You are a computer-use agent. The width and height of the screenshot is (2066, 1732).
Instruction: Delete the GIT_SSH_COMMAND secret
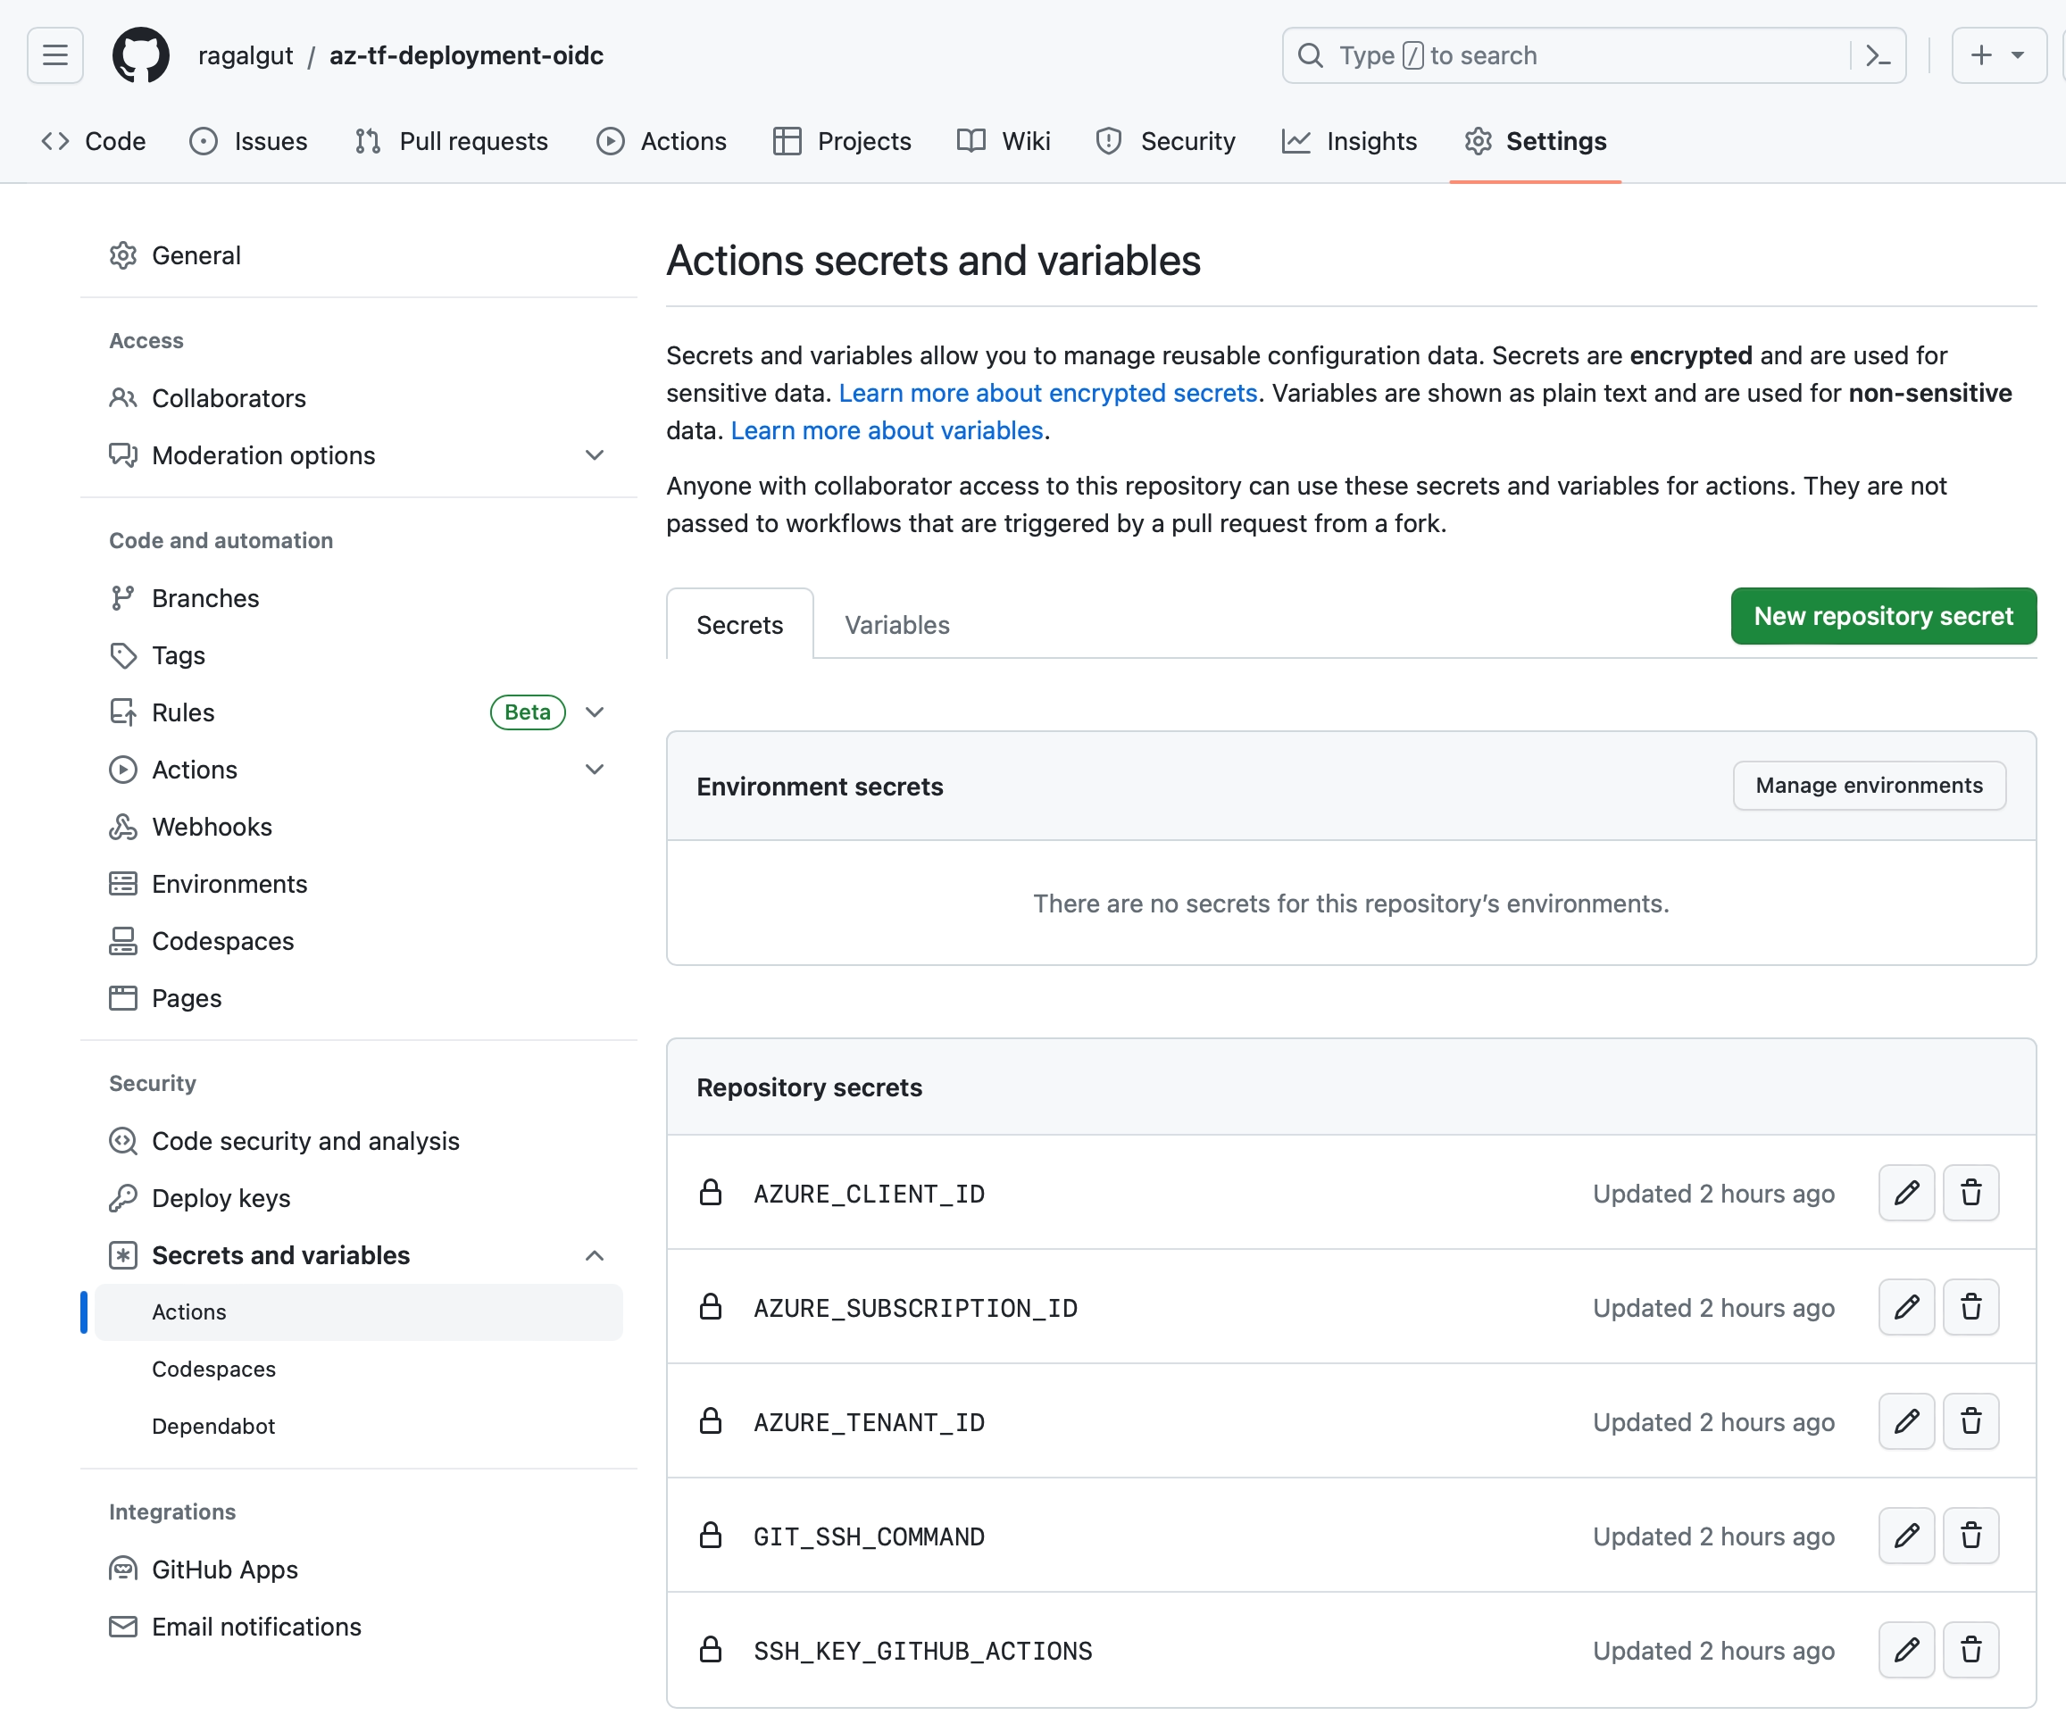pyautogui.click(x=1970, y=1536)
